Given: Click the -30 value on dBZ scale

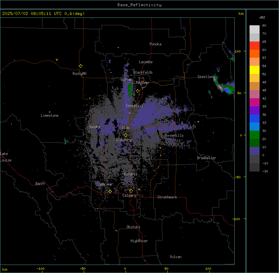Looking at the screenshot, I should 265,171.
